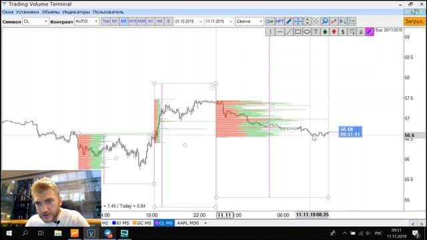Open the Символ CL dropdown

[35, 21]
